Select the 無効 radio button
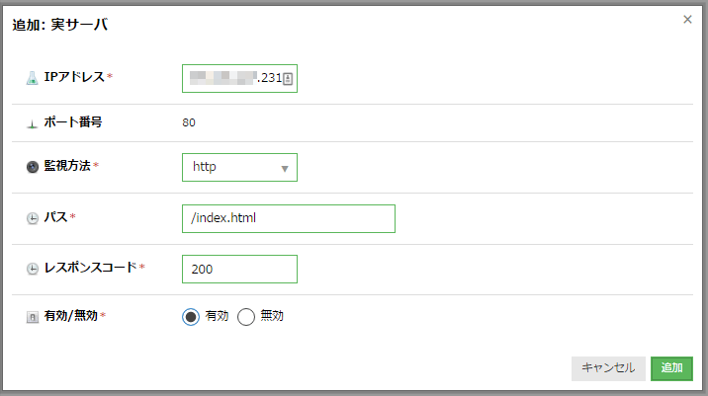The image size is (708, 396). coord(246,317)
